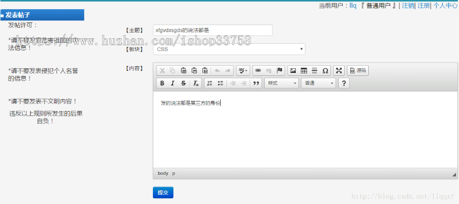Image resolution: width=459 pixels, height=204 pixels.
Task: Click into the 主题 subject input field
Action: (213, 30)
